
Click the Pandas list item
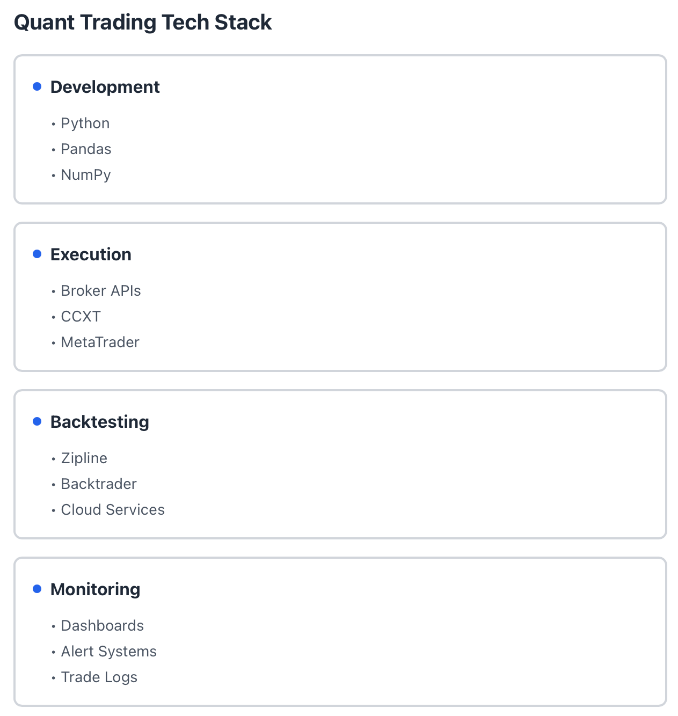(x=86, y=149)
